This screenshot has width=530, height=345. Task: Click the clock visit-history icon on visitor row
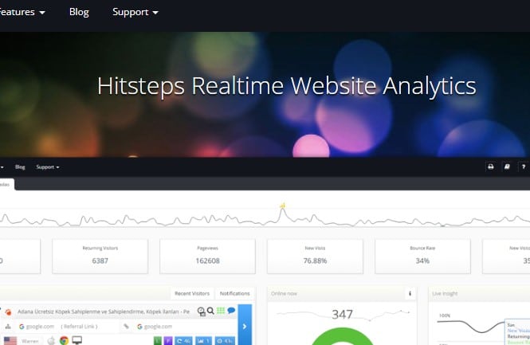click(x=201, y=312)
